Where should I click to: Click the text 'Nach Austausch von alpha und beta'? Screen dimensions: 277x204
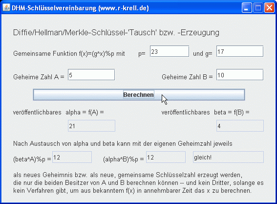64,143
